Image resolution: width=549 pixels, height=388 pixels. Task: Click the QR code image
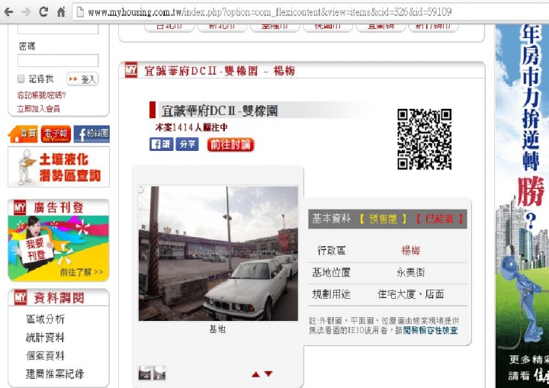(x=425, y=139)
